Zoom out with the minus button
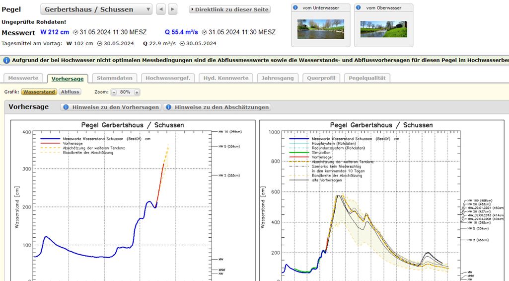Screen dimensions: 509x281 [x=114, y=92]
